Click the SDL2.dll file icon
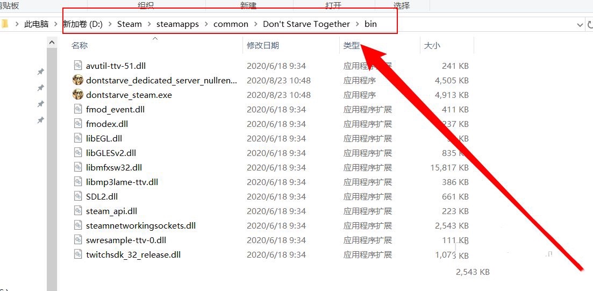This screenshot has width=593, height=291. pos(77,196)
